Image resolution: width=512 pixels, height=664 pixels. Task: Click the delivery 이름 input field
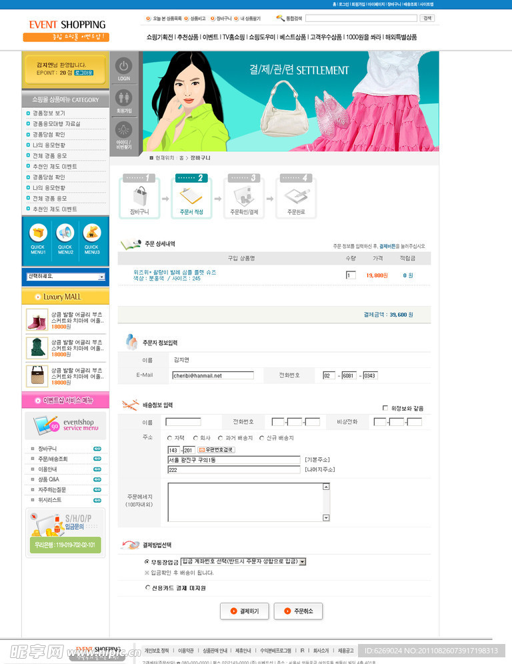(x=183, y=422)
